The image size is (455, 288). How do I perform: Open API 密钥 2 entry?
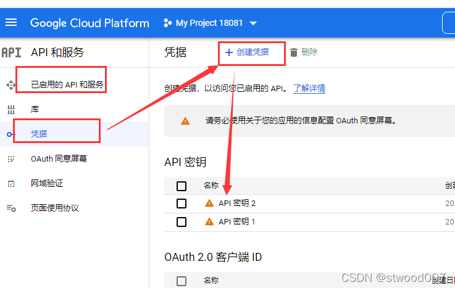pyautogui.click(x=237, y=203)
